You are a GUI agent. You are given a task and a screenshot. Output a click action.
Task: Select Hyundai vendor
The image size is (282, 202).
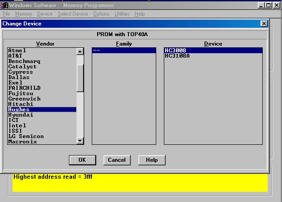click(x=42, y=115)
